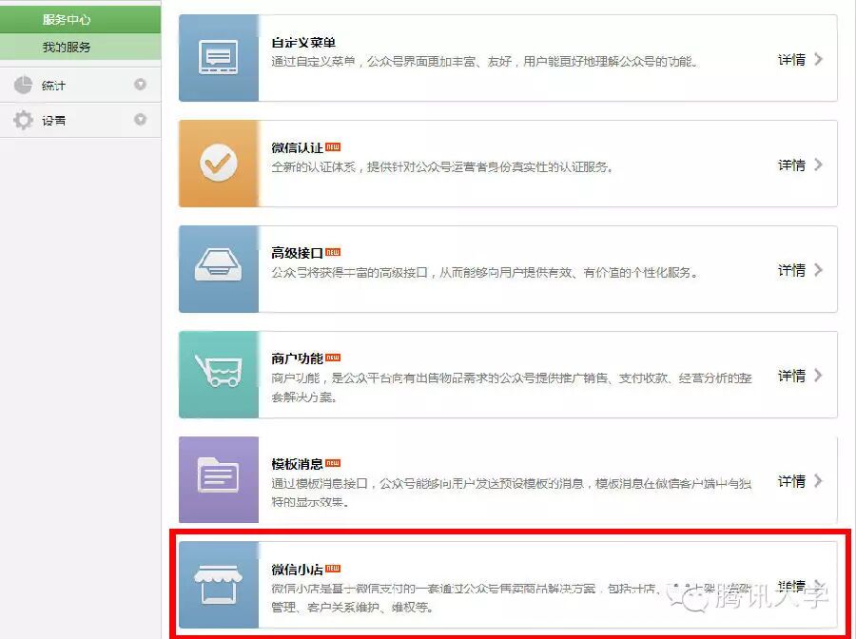Click new badge beside 微信小店

point(333,569)
